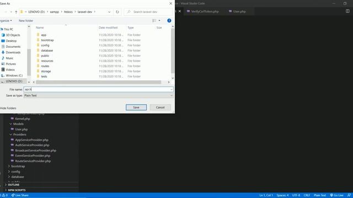Expand the OUTLINE section
This screenshot has height=198, width=353.
tap(13, 185)
